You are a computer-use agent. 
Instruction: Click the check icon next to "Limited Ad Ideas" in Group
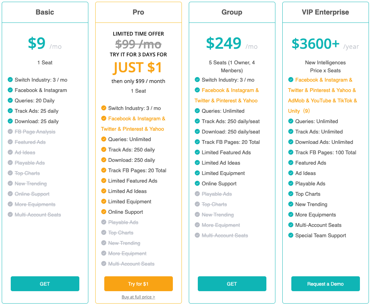tap(197, 163)
